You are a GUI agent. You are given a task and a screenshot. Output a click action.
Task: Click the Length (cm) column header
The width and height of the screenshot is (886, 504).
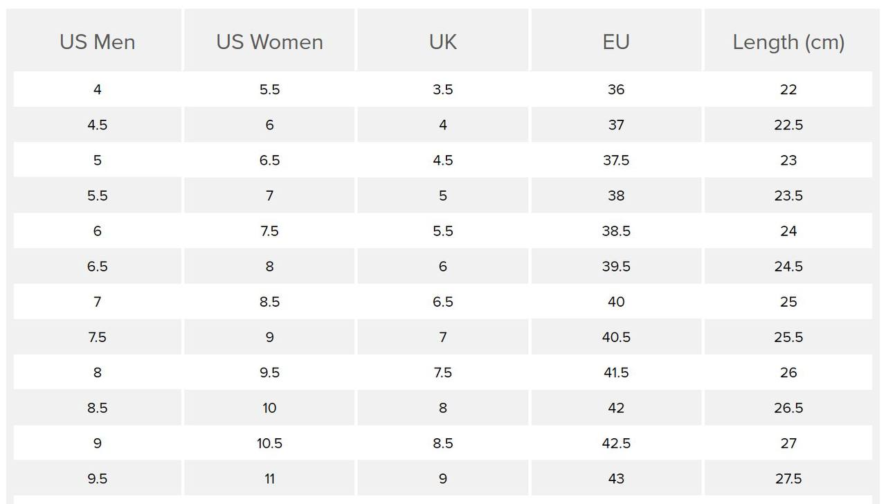788,42
